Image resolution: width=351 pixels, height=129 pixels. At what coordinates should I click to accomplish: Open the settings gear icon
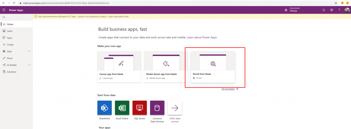[331, 10]
